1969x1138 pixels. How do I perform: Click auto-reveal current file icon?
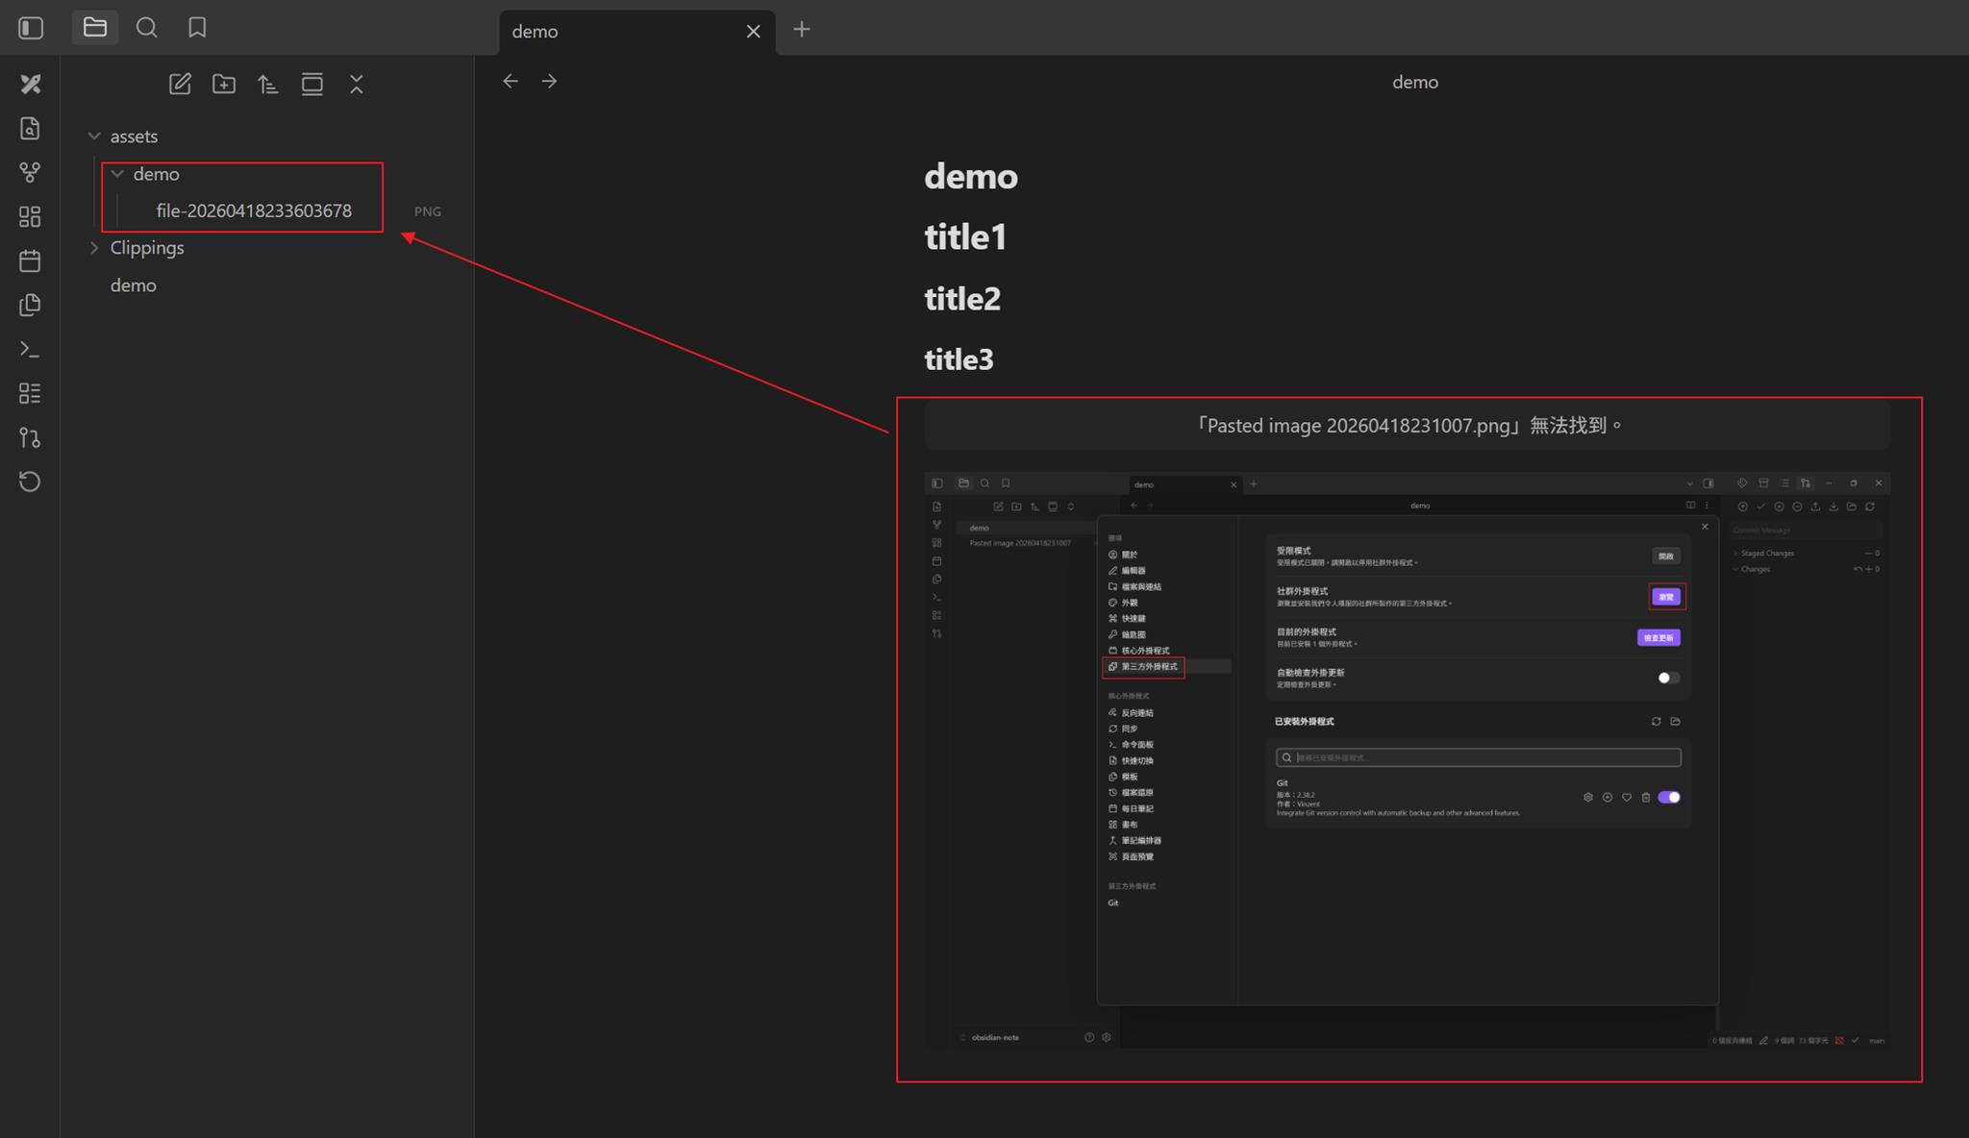pos(312,85)
